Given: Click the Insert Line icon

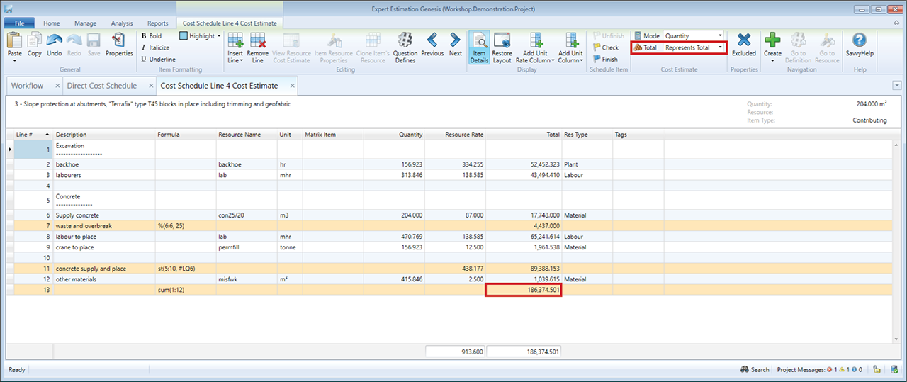Looking at the screenshot, I should point(235,41).
